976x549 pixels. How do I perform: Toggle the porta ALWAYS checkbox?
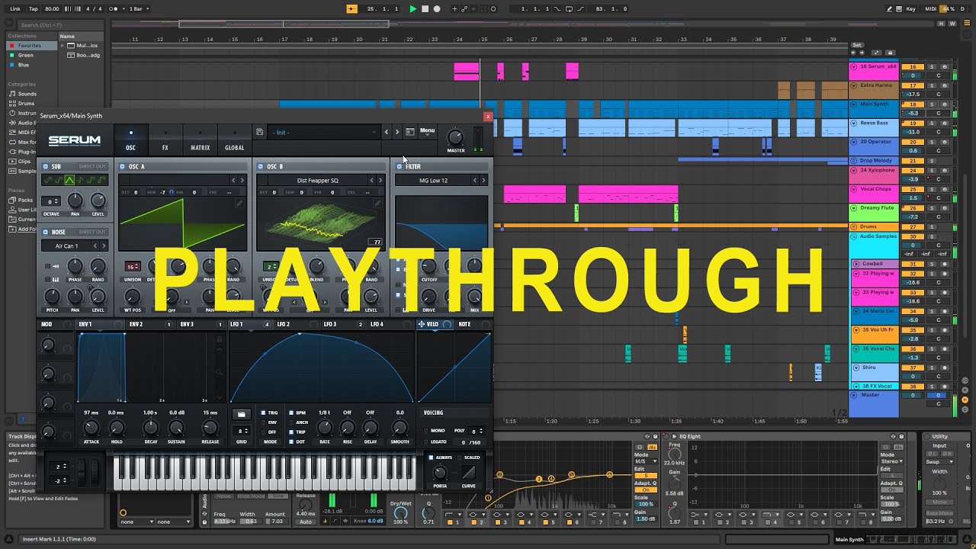tap(431, 457)
